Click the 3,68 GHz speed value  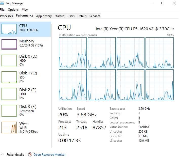point(87,115)
